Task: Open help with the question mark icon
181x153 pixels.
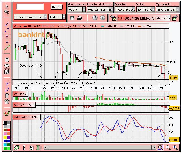Action: 95,18
